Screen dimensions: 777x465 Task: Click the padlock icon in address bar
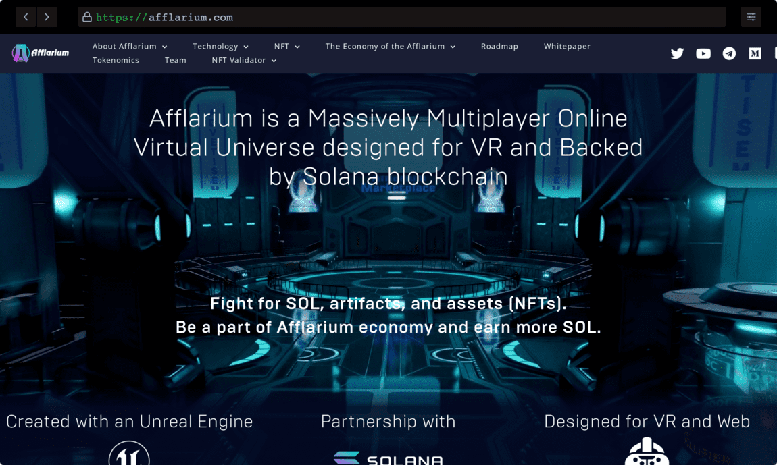(x=86, y=18)
